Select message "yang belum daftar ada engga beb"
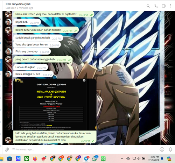 click(43, 59)
